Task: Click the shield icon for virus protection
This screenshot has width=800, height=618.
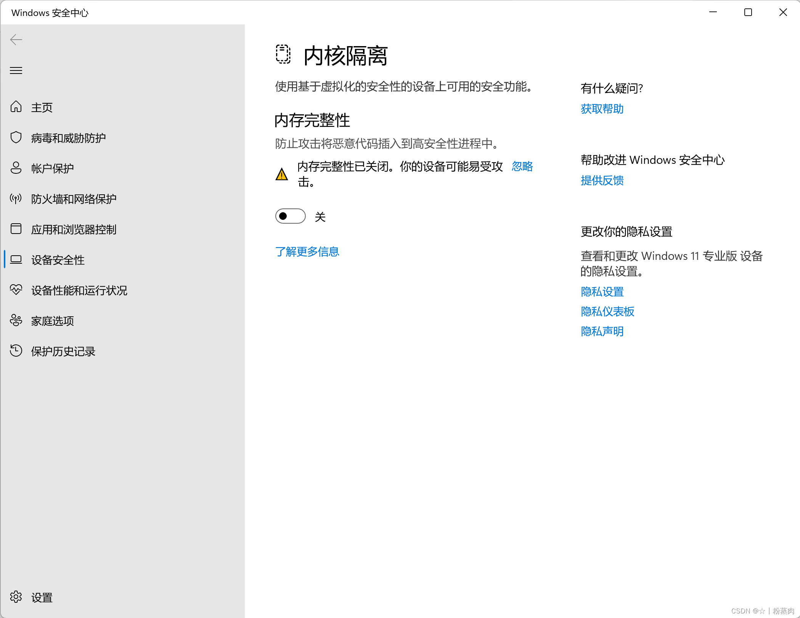Action: 16,137
